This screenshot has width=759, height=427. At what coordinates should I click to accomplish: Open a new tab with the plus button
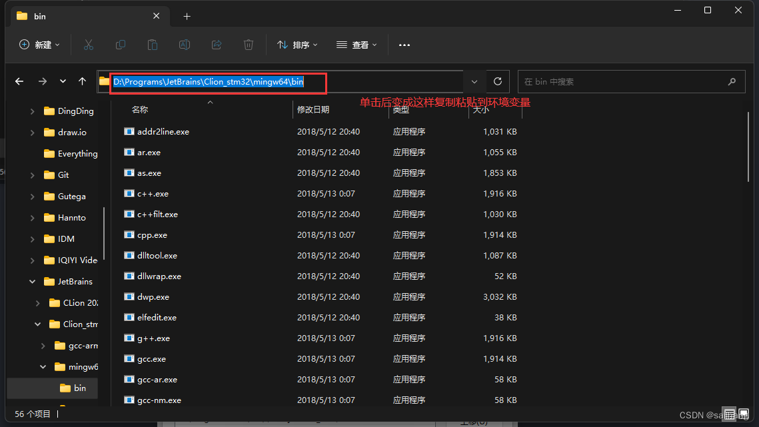187,16
